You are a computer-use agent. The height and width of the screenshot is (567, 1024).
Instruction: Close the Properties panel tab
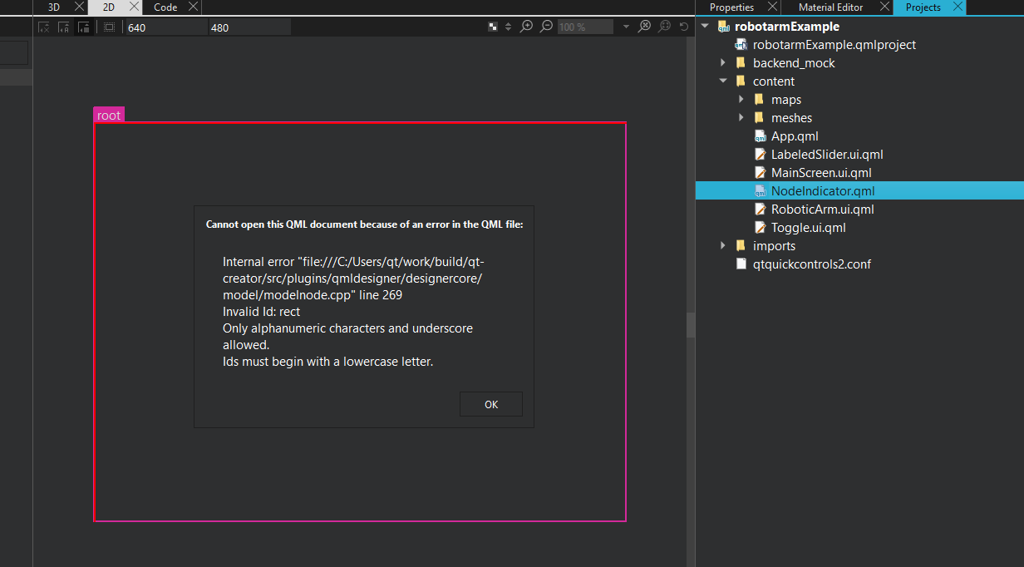(x=771, y=7)
